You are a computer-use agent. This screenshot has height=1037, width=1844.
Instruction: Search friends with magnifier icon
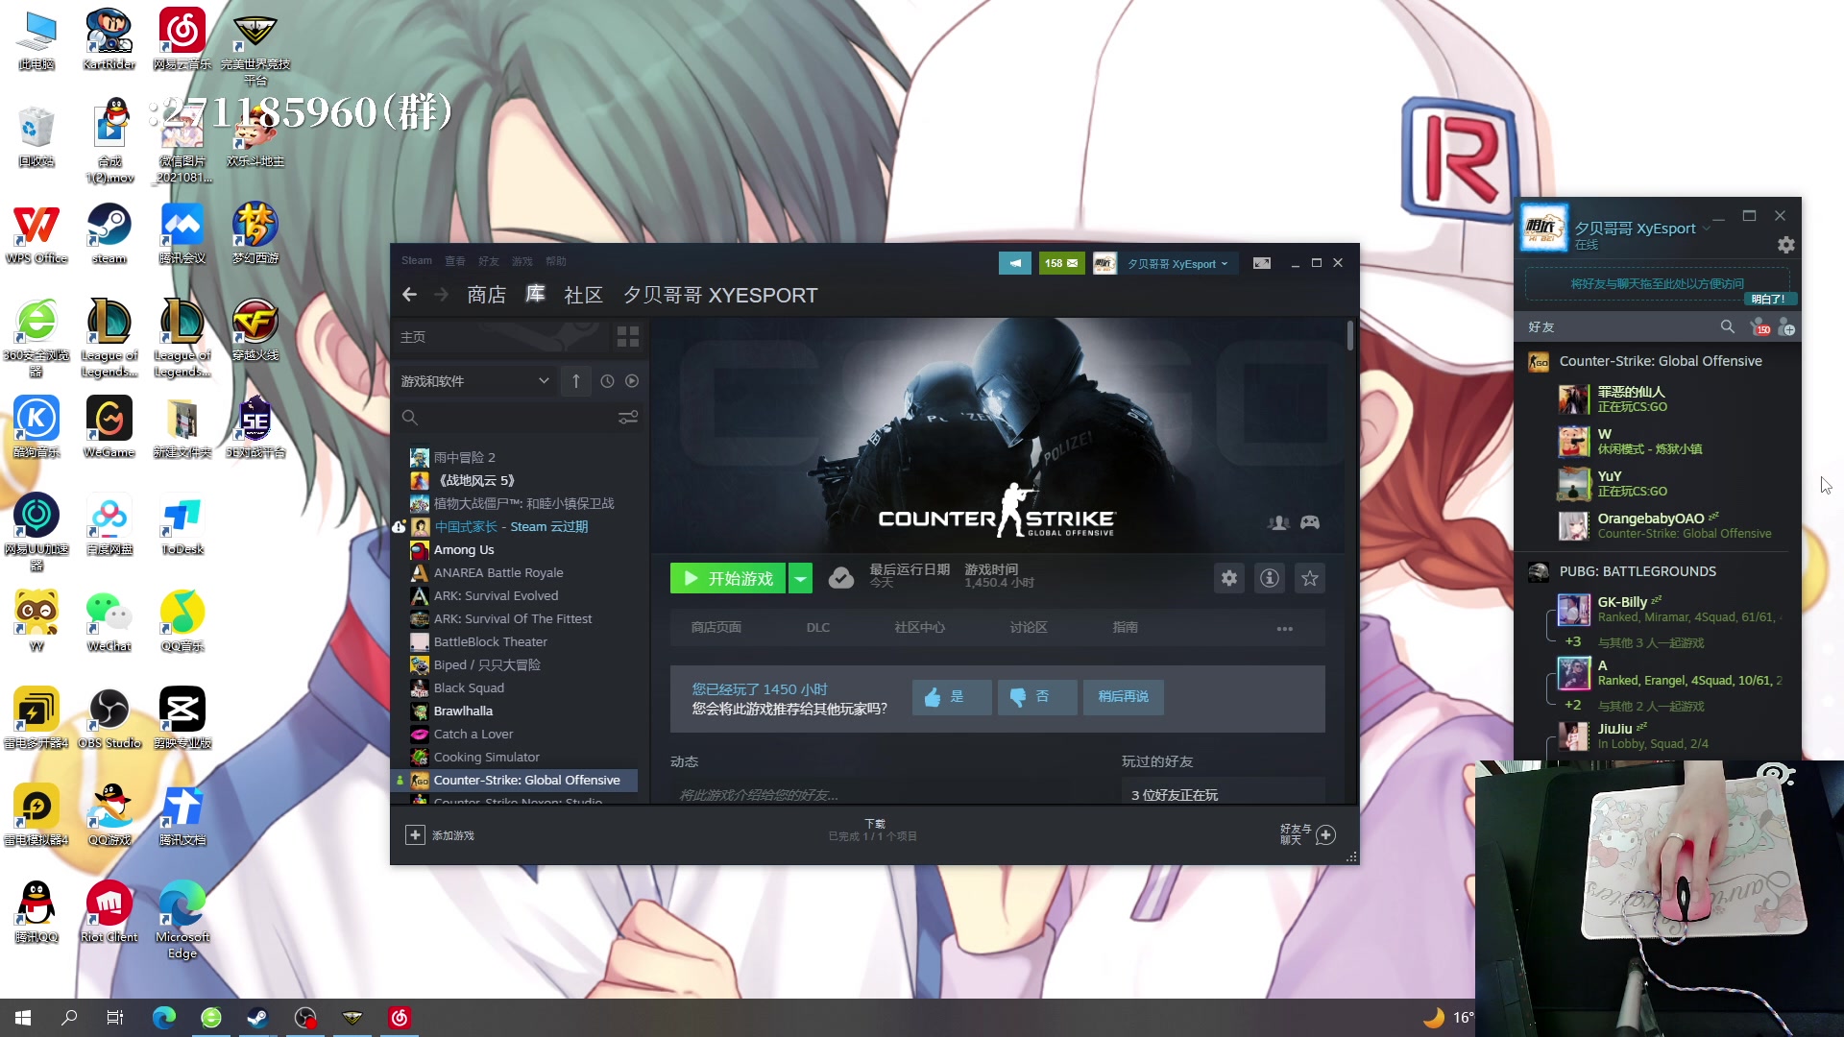coord(1728,327)
